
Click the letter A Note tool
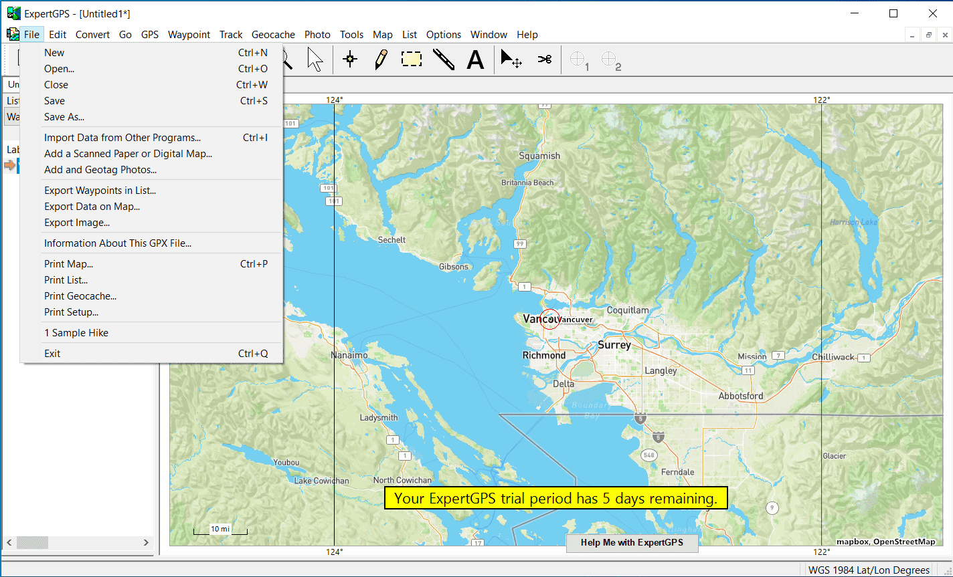475,60
